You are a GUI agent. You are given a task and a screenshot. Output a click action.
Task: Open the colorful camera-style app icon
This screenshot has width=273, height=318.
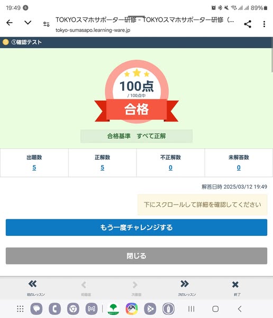point(132,308)
